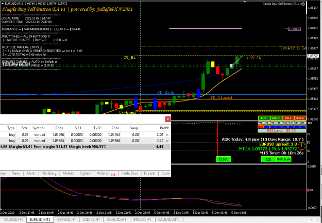Toggle the T2E green button
Image resolution: width=322 pixels, height=223 pixels.
(268, 159)
